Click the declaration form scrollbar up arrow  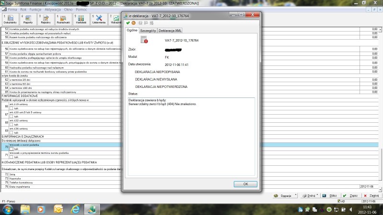tap(380, 29)
